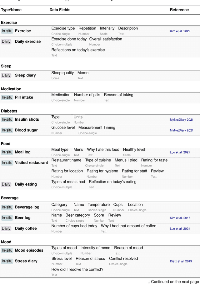The height and width of the screenshot is (284, 200).
Task: Click the In-situ badge next to Stress diary
Action: [7, 261]
